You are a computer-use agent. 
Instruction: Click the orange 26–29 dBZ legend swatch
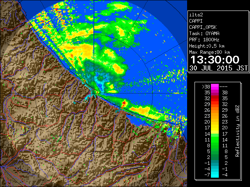coord(215,110)
